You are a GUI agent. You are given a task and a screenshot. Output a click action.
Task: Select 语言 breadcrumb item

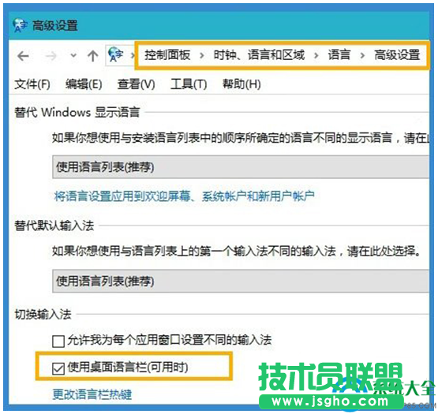click(x=339, y=54)
